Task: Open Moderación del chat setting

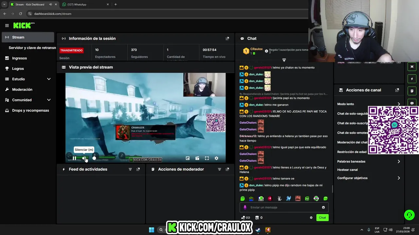Action: (x=352, y=142)
